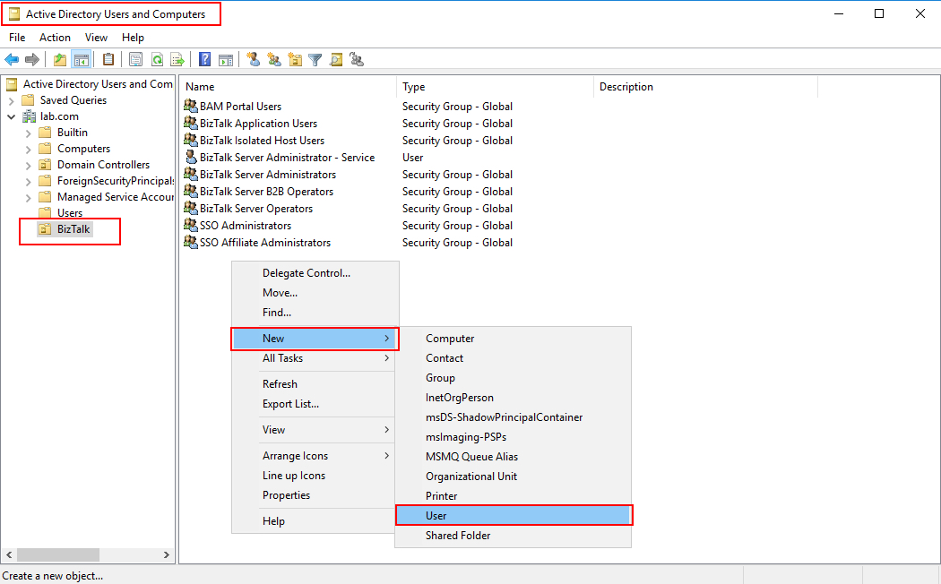The width and height of the screenshot is (941, 584).
Task: Click the Create new organizational unit icon
Action: pyautogui.click(x=295, y=59)
